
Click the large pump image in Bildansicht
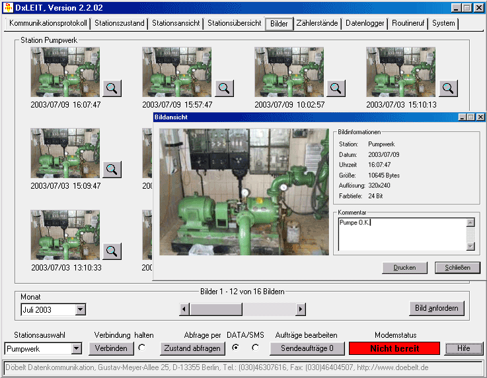click(x=244, y=192)
